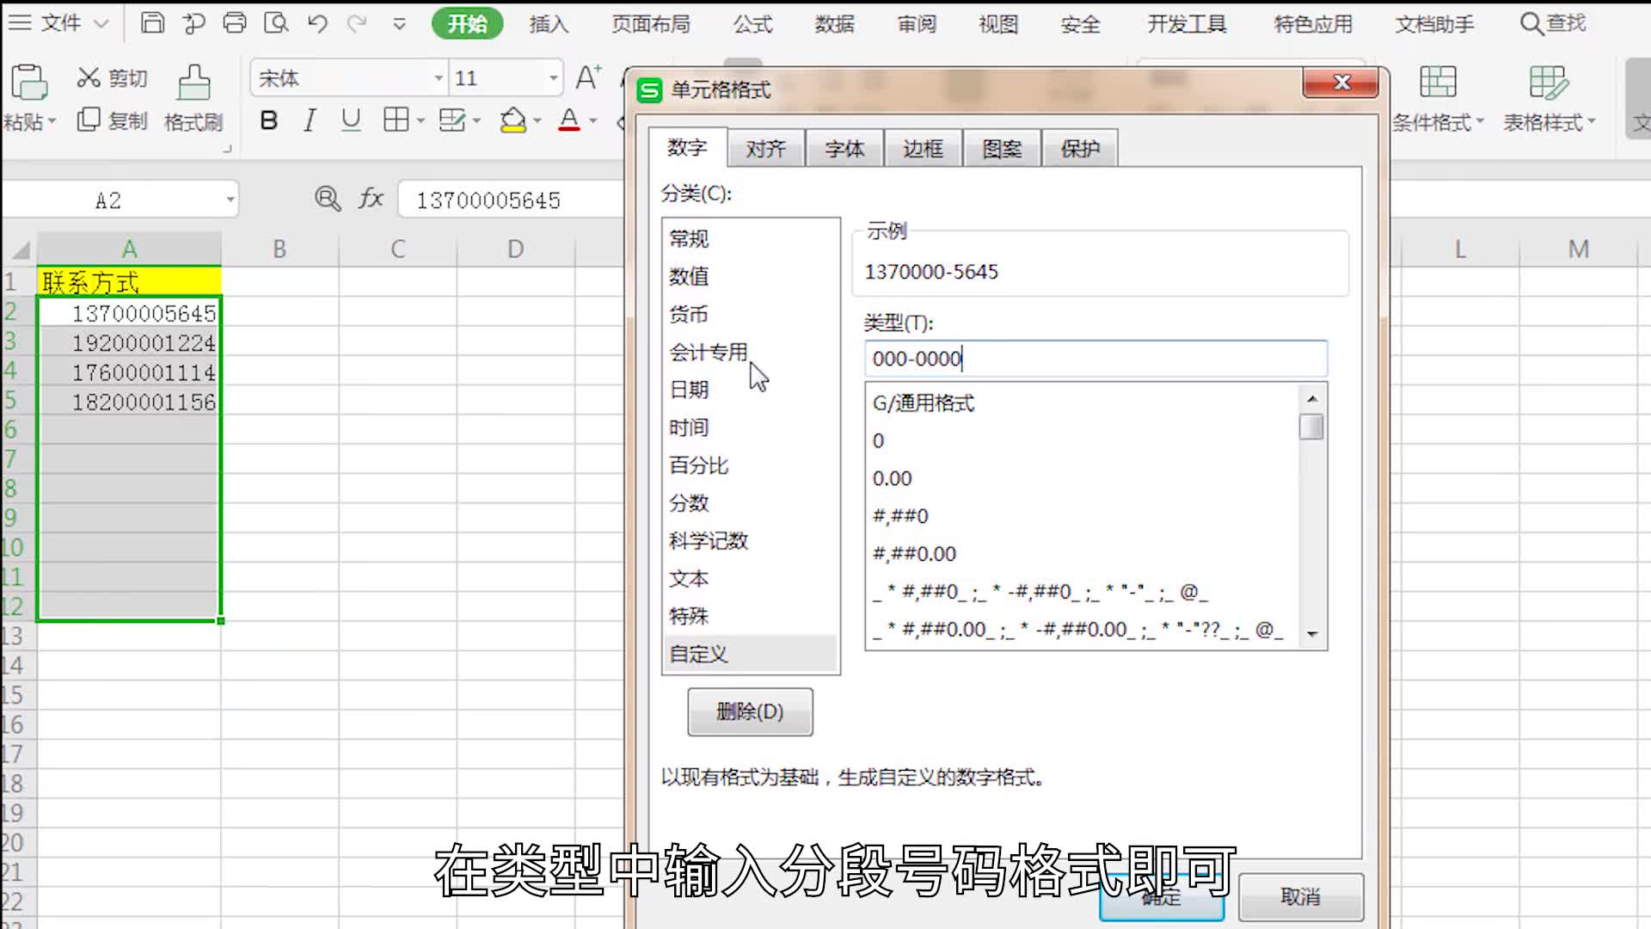The height and width of the screenshot is (929, 1651).
Task: Click the Undo arrow icon
Action: tap(317, 23)
